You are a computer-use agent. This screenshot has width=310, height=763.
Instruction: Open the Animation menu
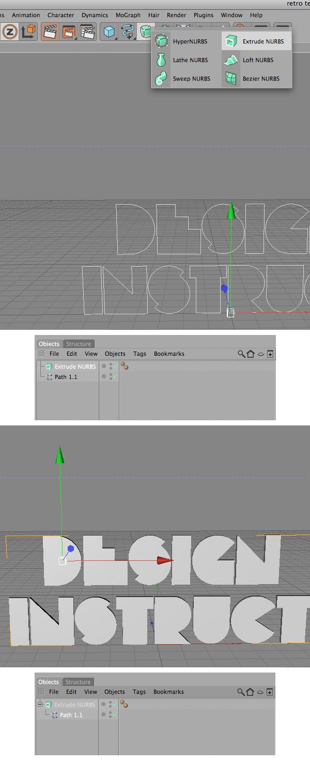(x=26, y=15)
